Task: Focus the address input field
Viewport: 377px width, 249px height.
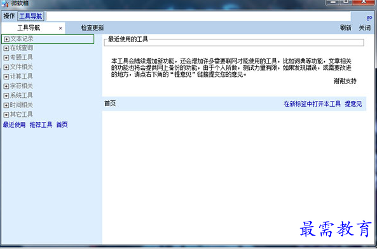Action: pos(198,17)
